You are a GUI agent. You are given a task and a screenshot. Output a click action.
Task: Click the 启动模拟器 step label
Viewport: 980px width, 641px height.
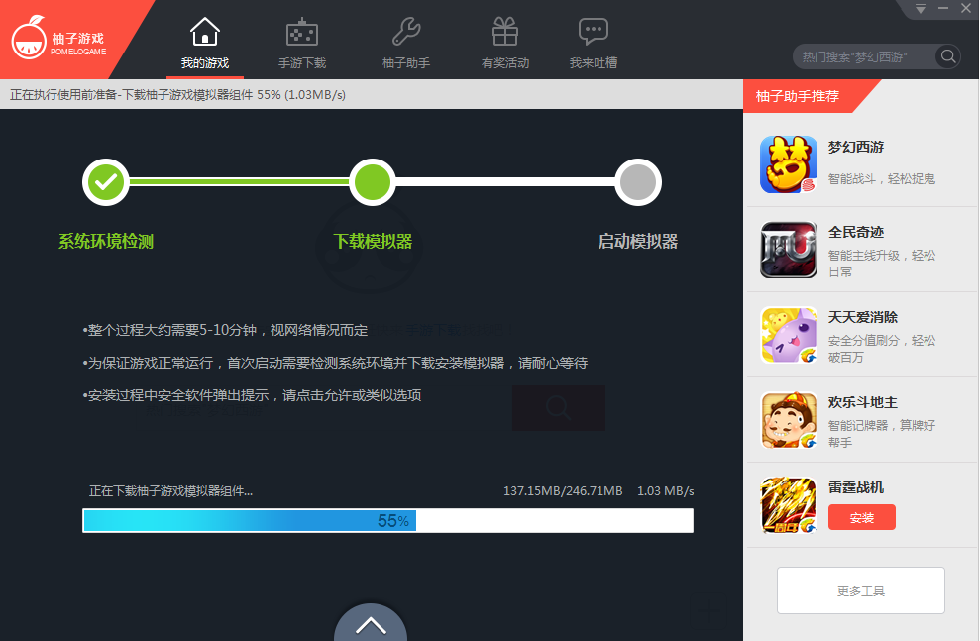coord(638,241)
